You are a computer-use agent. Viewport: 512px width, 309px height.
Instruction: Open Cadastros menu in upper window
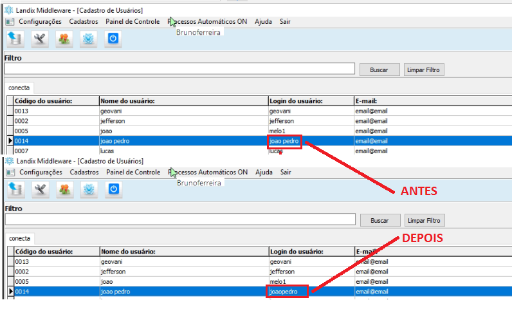pos(84,21)
